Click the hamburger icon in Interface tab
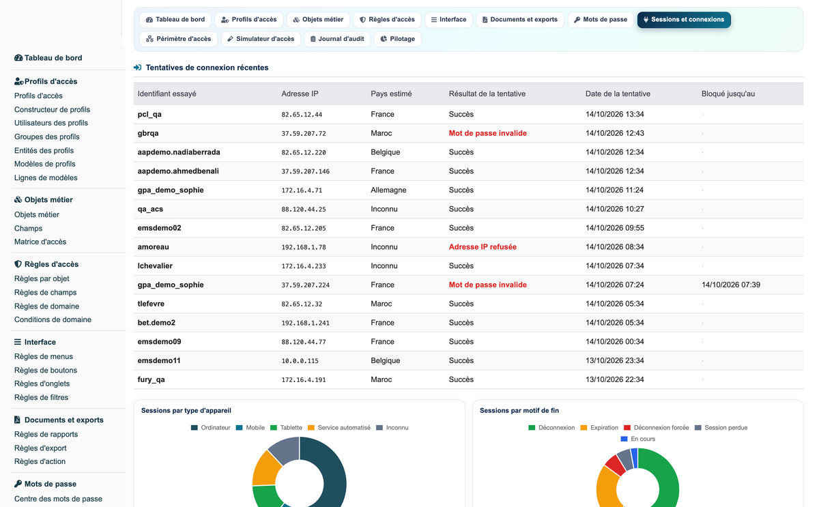Viewport: 819px width, 507px height. (x=434, y=20)
